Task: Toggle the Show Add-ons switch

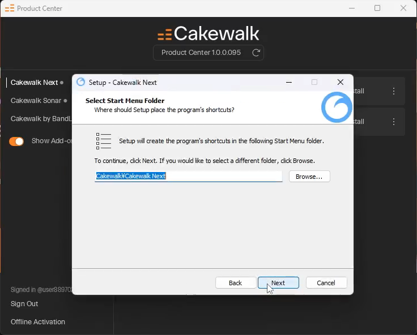Action: 16,141
